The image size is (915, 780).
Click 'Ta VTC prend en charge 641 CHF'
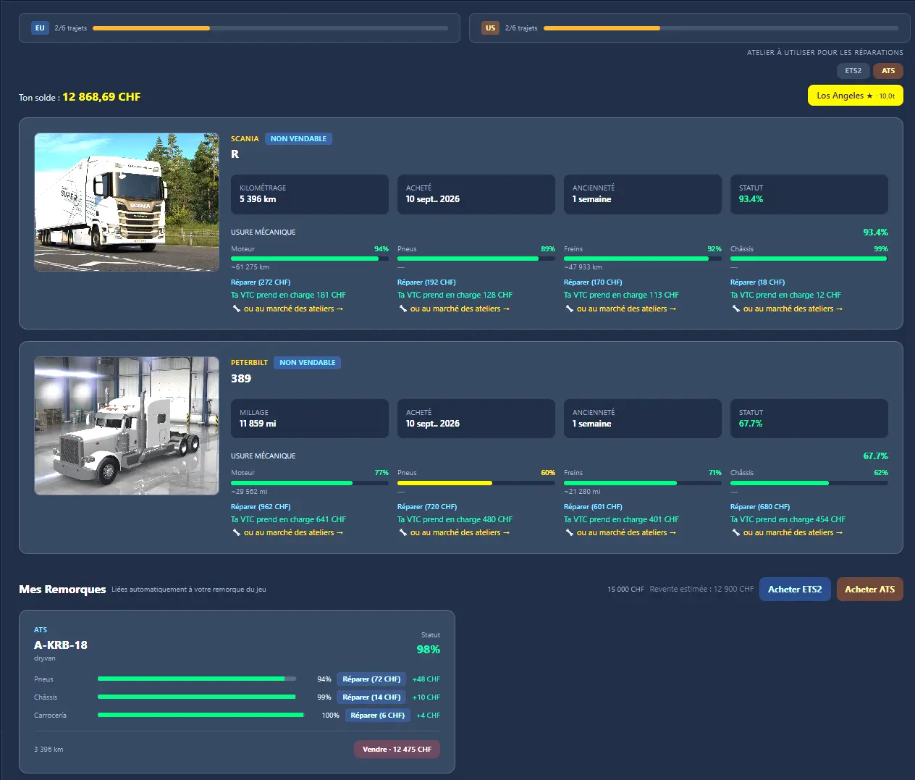click(x=288, y=520)
